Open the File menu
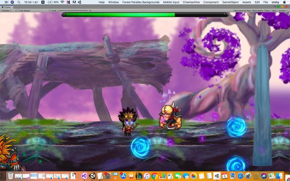This screenshot has height=181, width=290. coord(266,2)
